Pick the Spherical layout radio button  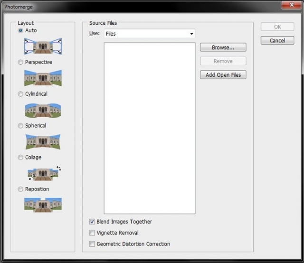click(20, 126)
